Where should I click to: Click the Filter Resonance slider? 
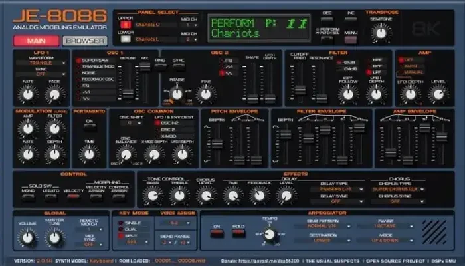(322, 98)
